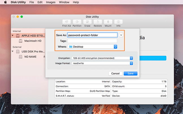This screenshot has width=183, height=114.
Task: Click the Erase toolbar icon
Action: click(x=87, y=22)
